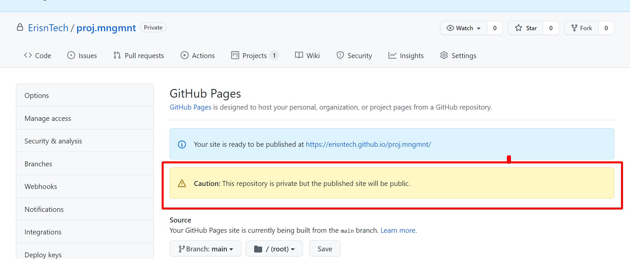Click the Security shield icon

(340, 55)
